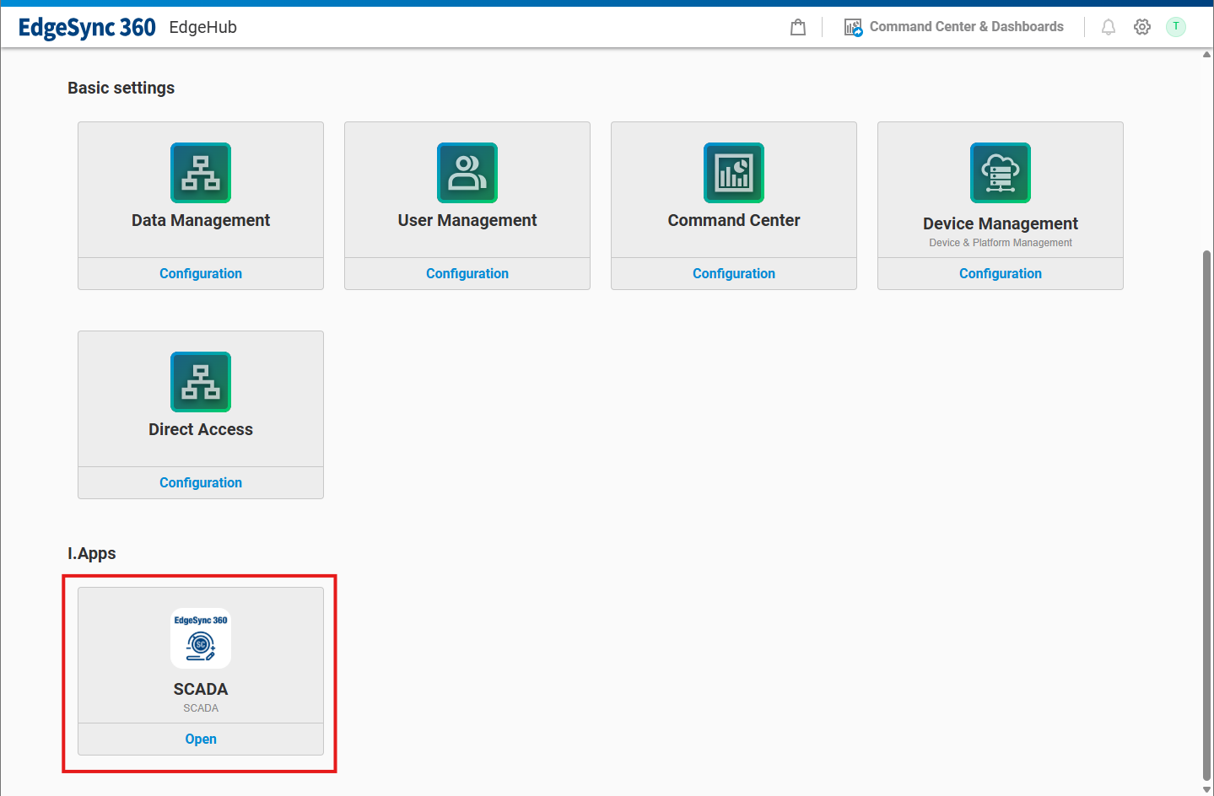
Task: Open Configuration under User Management
Action: coord(467,273)
